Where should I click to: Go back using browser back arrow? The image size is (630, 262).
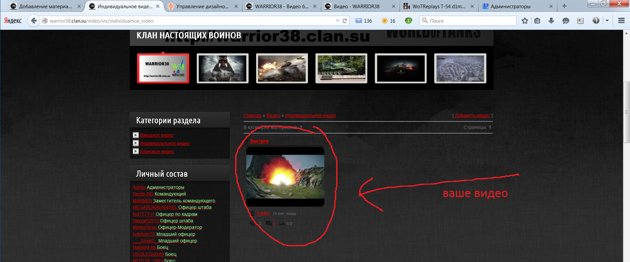coord(33,21)
